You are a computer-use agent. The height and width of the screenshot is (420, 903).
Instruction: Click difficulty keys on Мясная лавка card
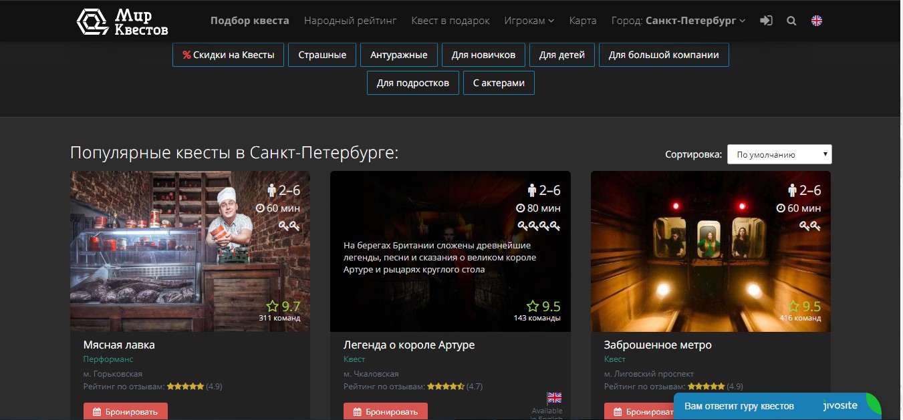click(289, 226)
